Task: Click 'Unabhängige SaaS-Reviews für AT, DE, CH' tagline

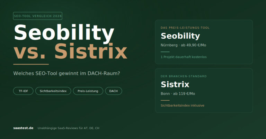Action: [x=68, y=128]
